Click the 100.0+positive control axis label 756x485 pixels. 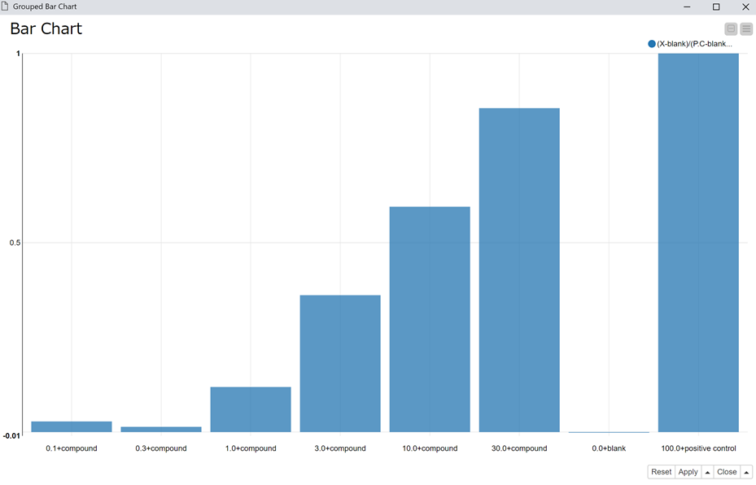(698, 448)
